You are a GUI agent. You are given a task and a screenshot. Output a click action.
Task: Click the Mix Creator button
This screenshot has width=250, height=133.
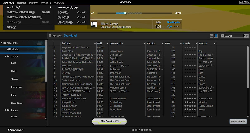109,121
